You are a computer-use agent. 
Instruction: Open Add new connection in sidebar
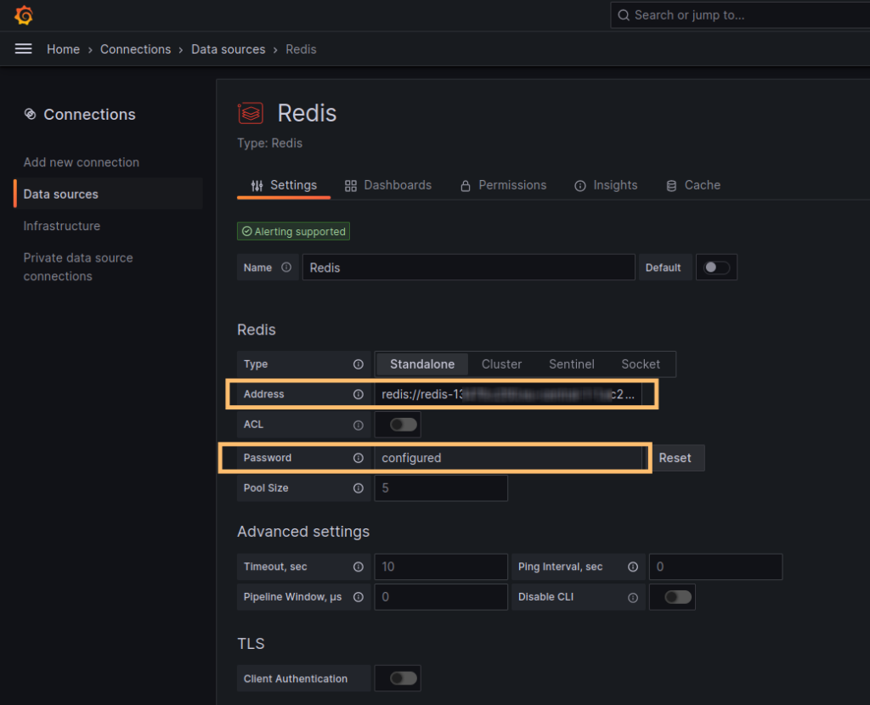[x=81, y=162]
